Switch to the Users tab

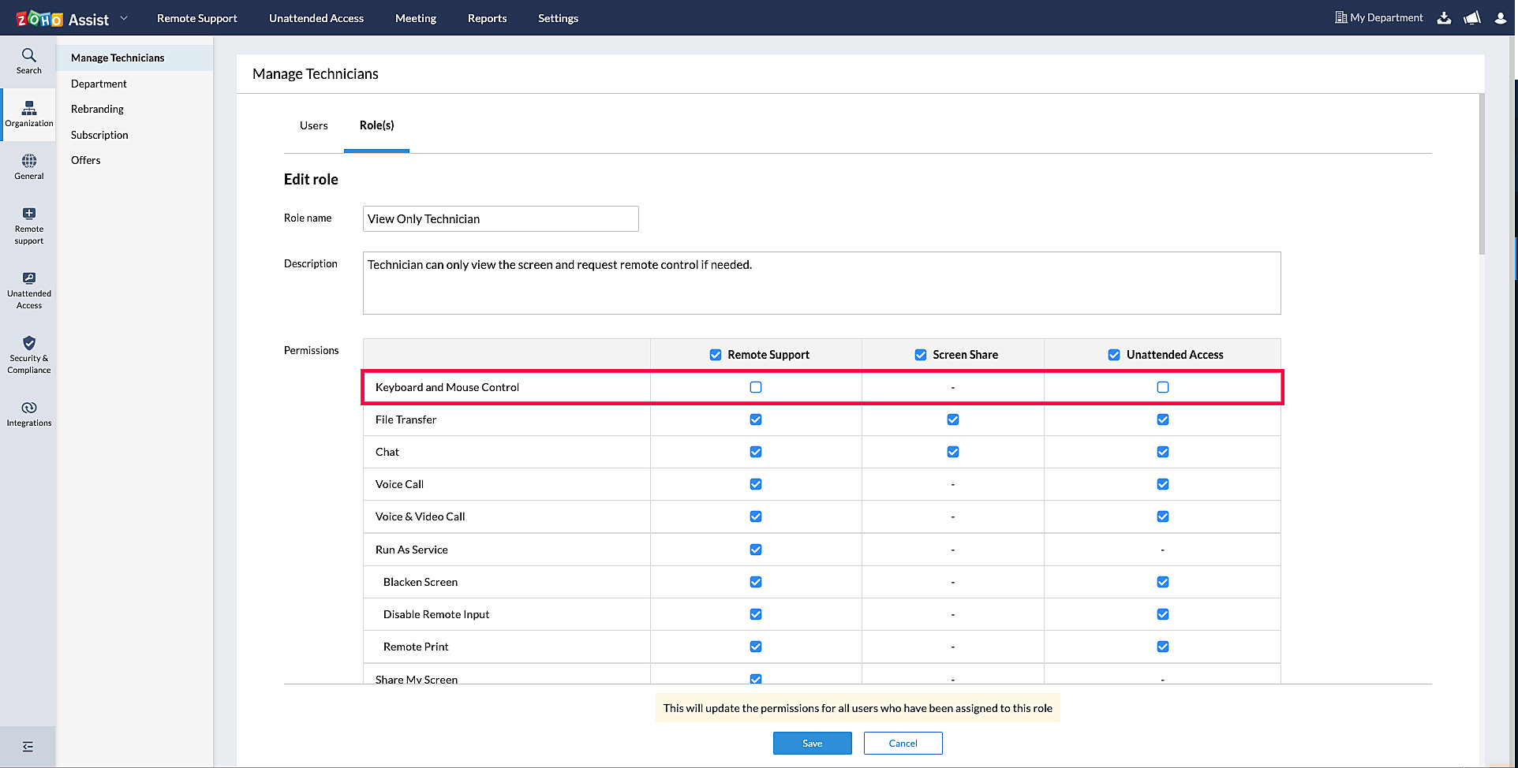(313, 125)
